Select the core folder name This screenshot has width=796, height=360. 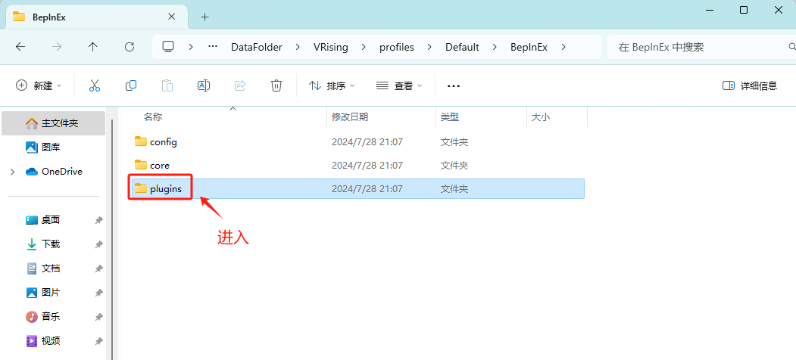pyautogui.click(x=160, y=166)
